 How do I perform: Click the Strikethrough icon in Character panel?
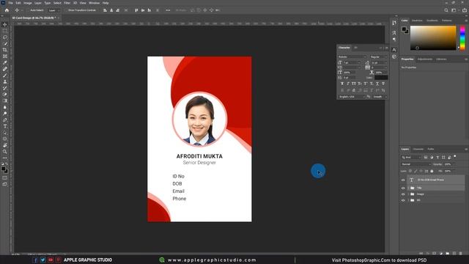(383, 84)
